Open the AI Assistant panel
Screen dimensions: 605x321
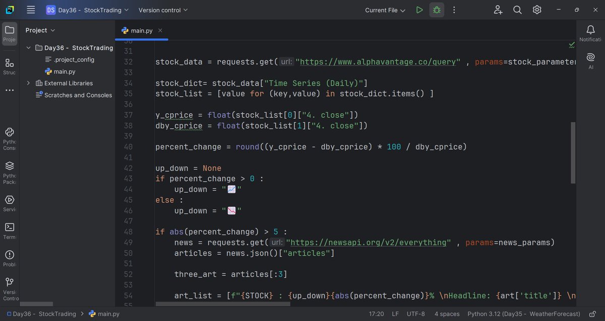tap(591, 60)
